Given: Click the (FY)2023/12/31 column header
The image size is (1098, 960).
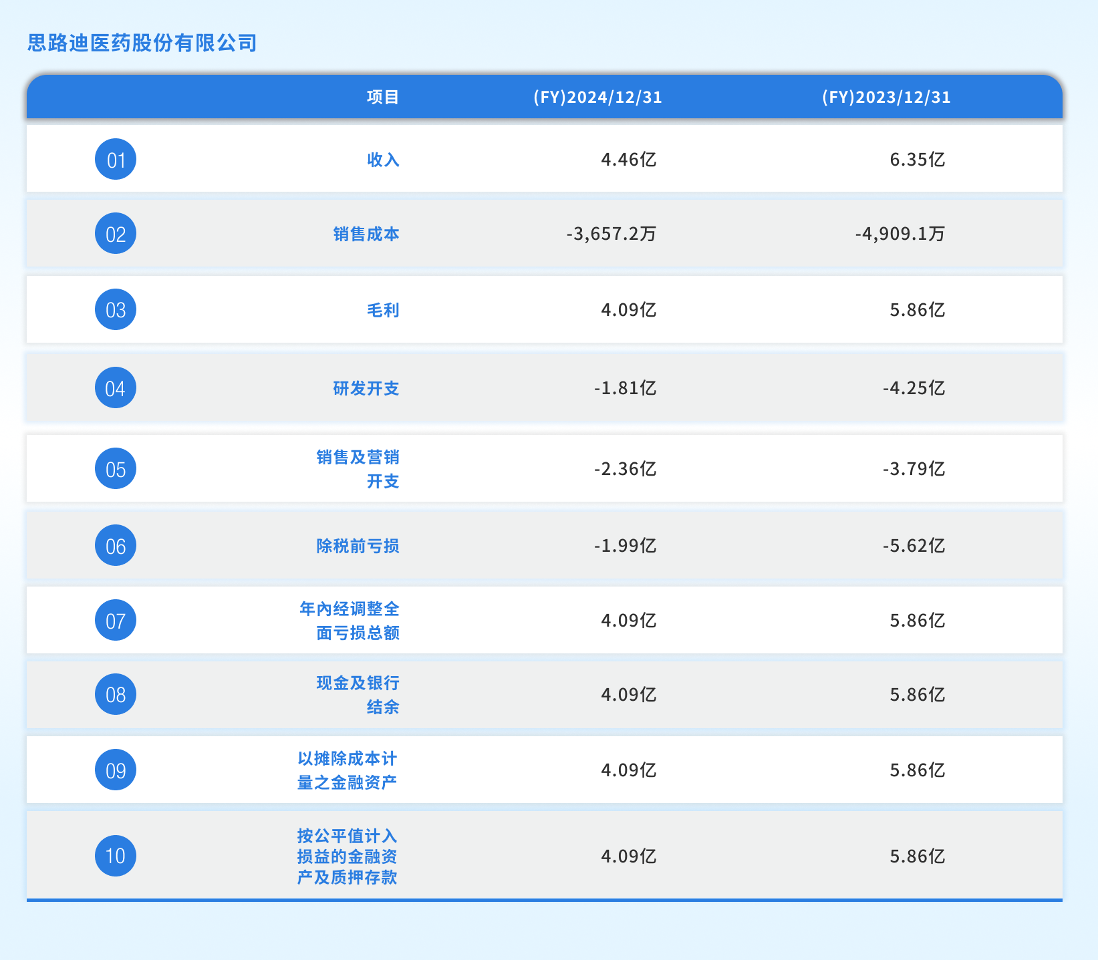Looking at the screenshot, I should coord(886,97).
